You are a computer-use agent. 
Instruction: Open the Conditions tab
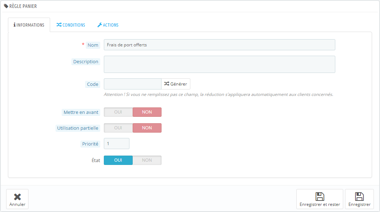coord(71,25)
